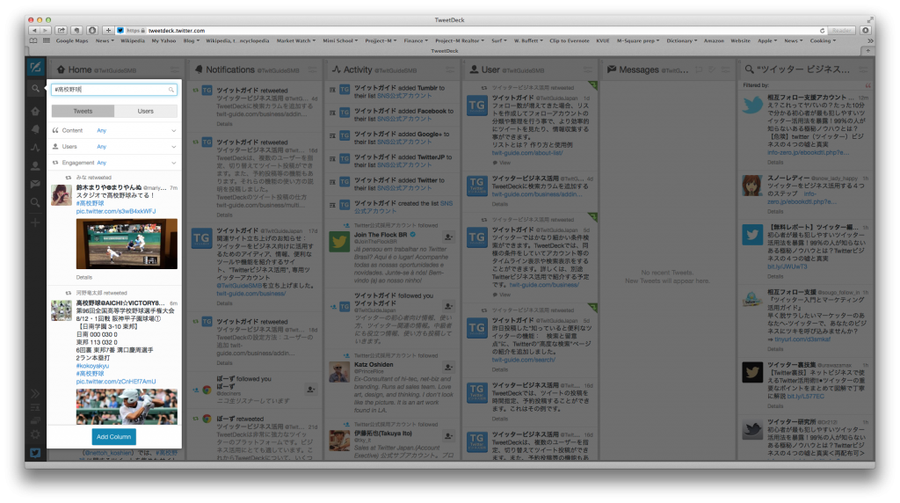
Task: Click the Activity pulse icon in sidebar
Action: pyautogui.click(x=35, y=147)
